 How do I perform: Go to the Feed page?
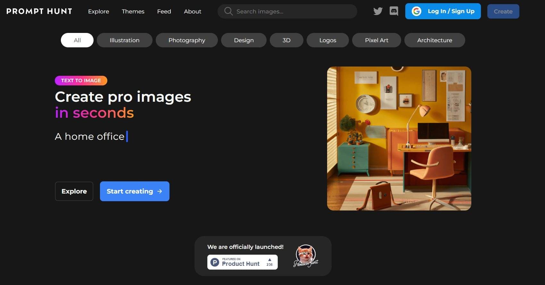(x=164, y=12)
